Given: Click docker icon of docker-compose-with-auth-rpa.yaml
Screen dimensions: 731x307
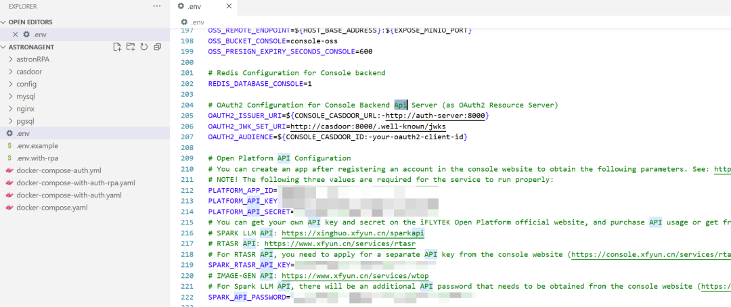Looking at the screenshot, I should click(x=9, y=183).
